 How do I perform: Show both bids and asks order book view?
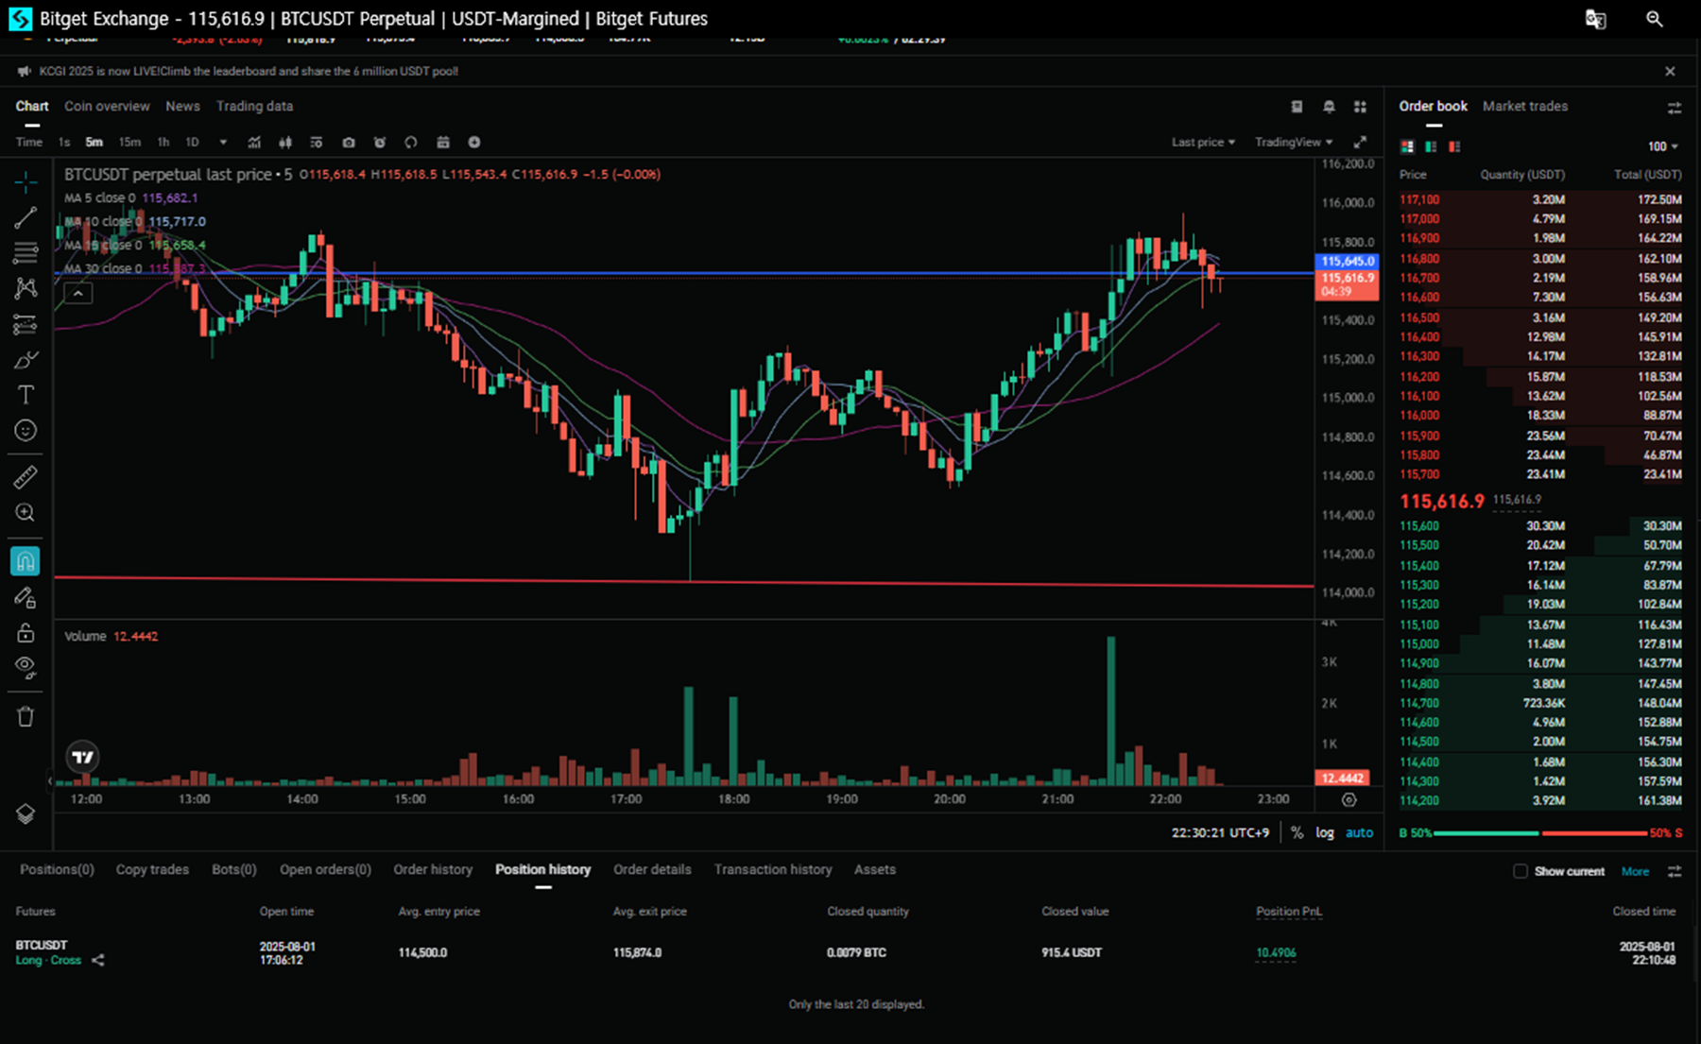click(x=1407, y=146)
